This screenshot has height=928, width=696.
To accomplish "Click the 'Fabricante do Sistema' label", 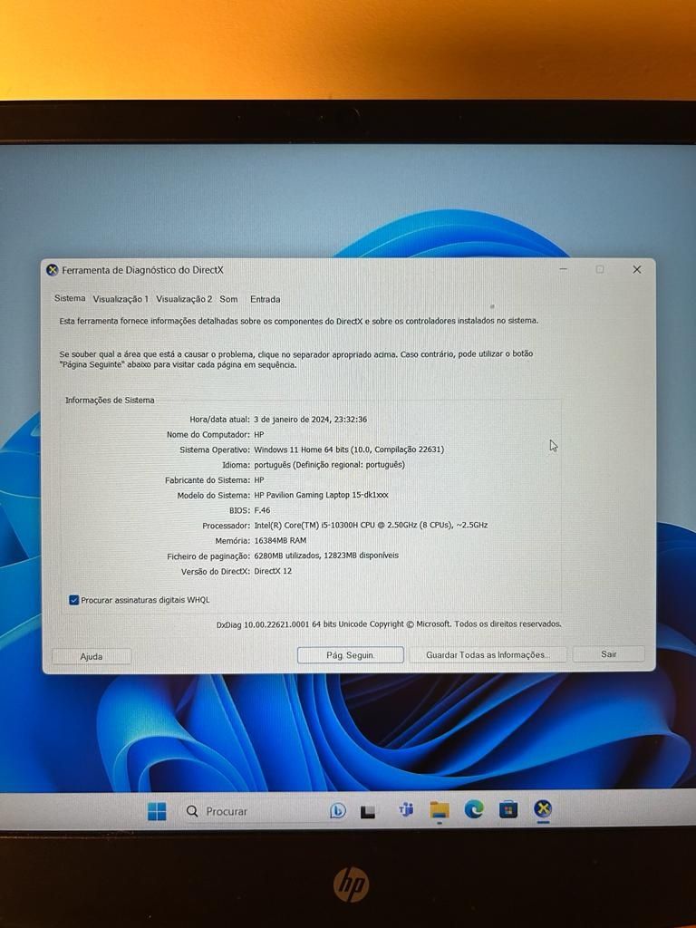I will tap(208, 480).
